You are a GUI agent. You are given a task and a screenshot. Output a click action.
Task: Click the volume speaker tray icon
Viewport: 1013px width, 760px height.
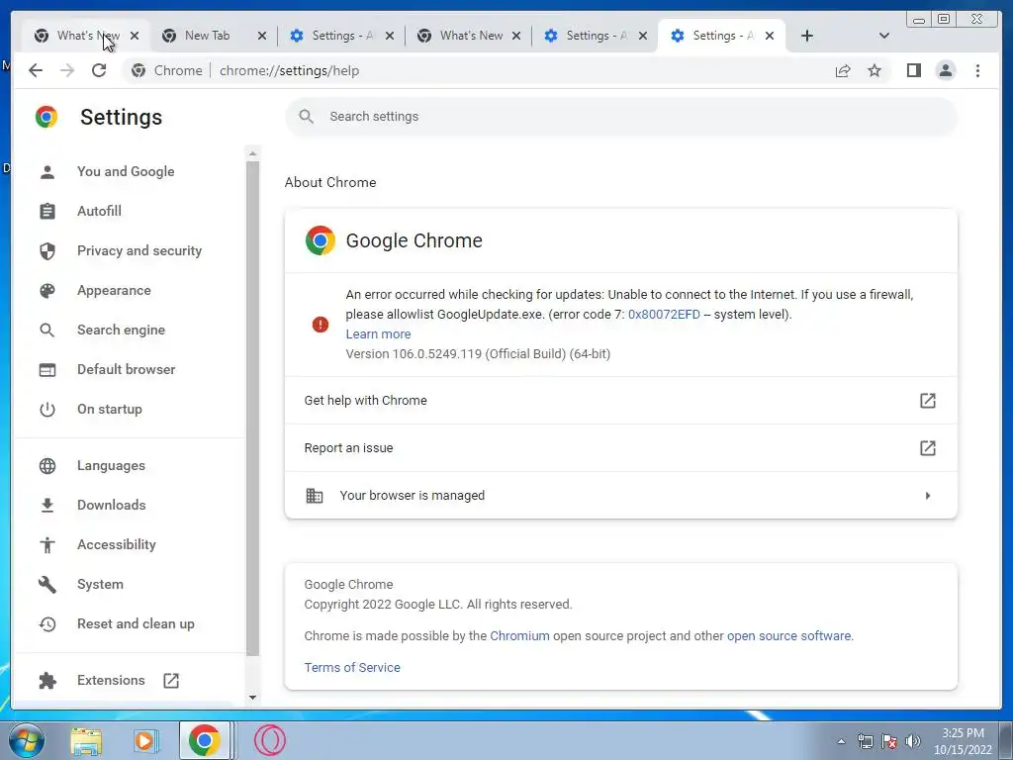pos(913,741)
